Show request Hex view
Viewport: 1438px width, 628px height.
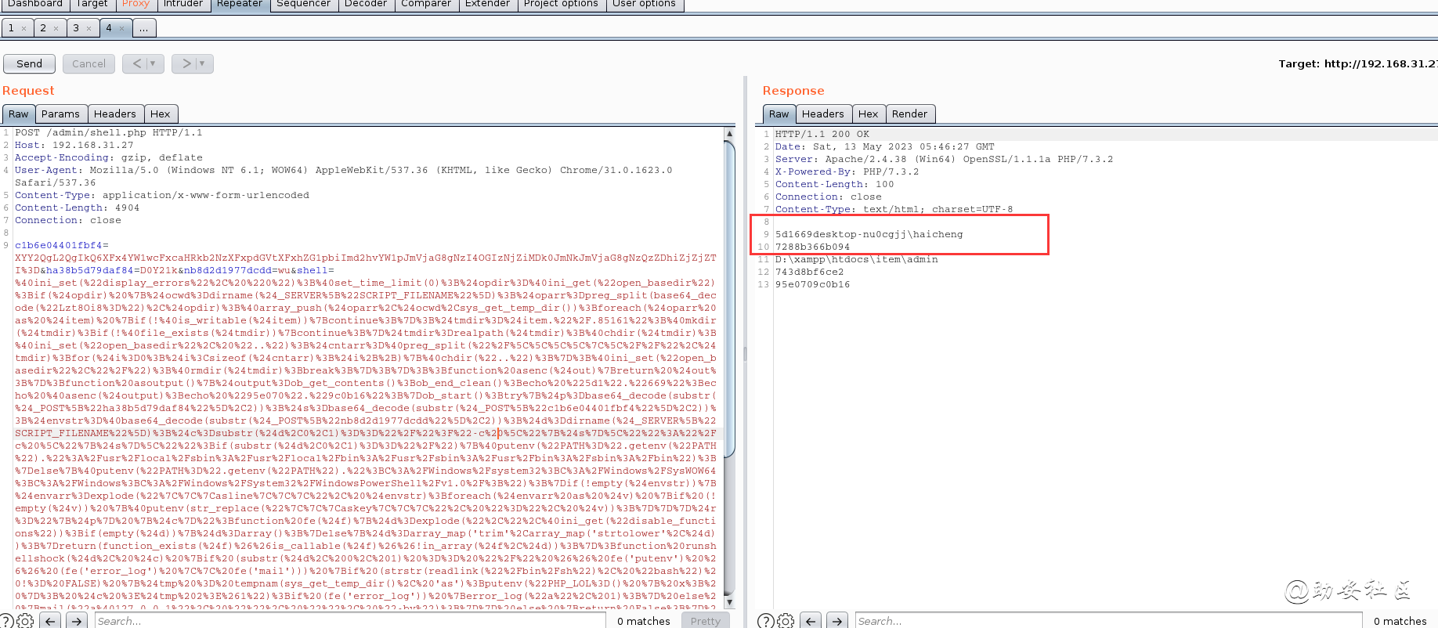click(160, 114)
